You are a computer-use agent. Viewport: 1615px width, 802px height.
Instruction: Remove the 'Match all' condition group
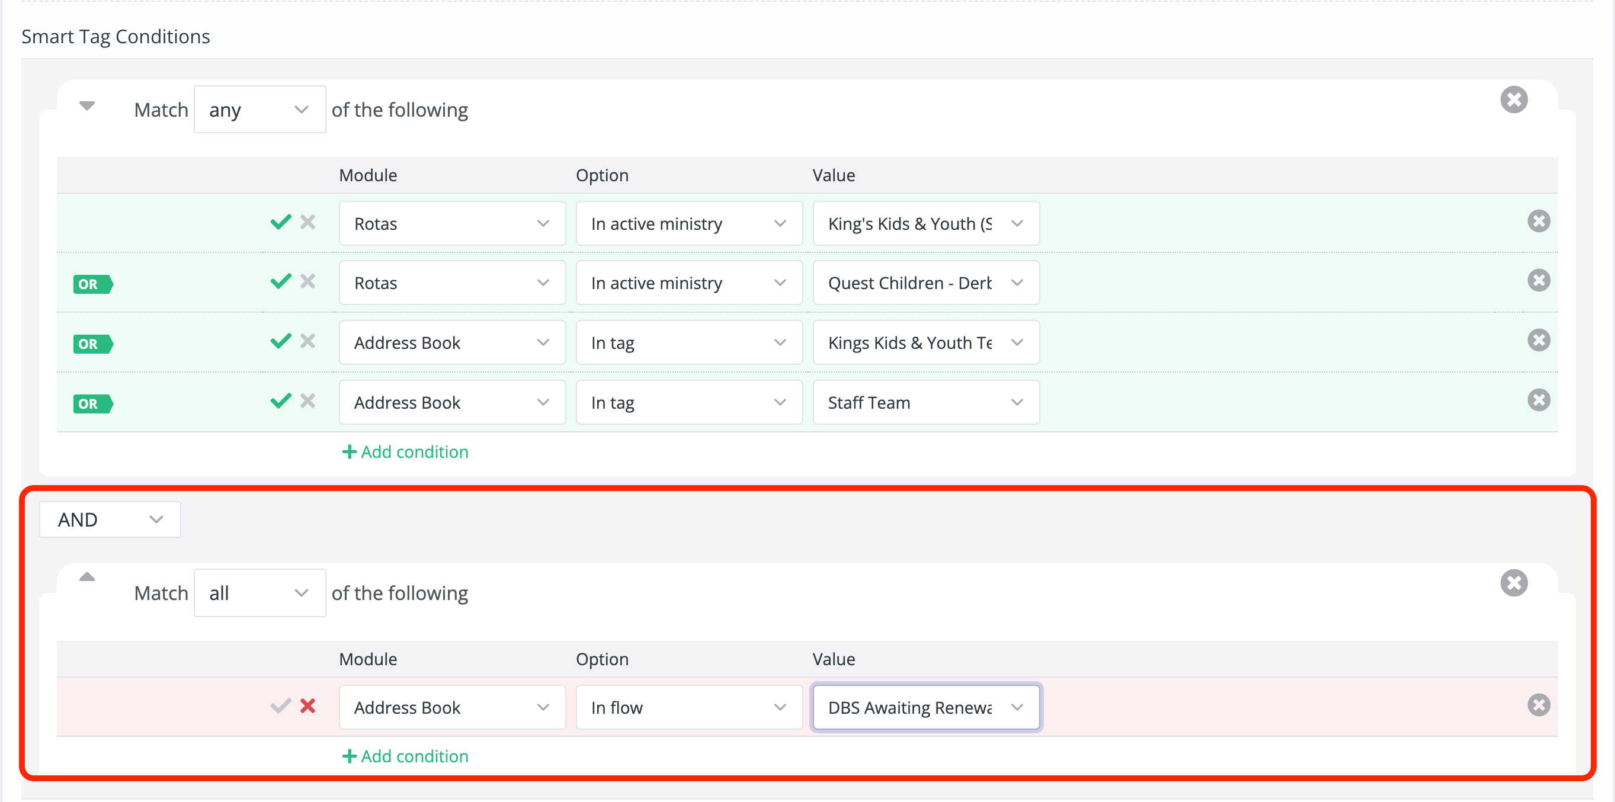pos(1514,583)
